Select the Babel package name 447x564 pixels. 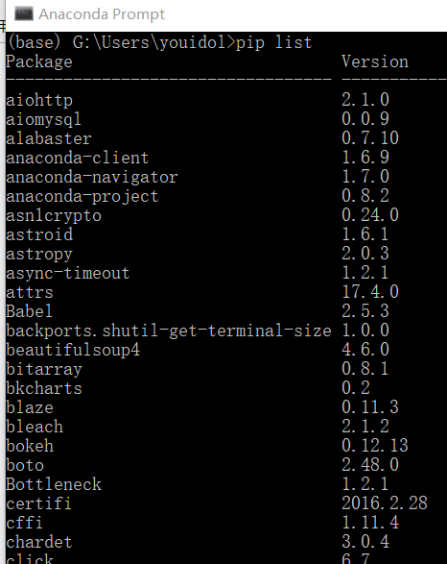pos(29,311)
